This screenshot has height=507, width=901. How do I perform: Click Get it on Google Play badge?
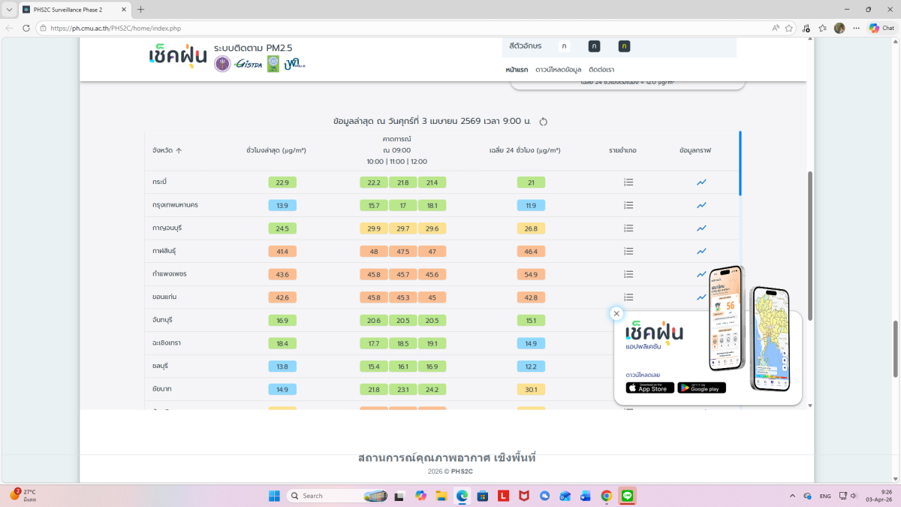pos(701,388)
